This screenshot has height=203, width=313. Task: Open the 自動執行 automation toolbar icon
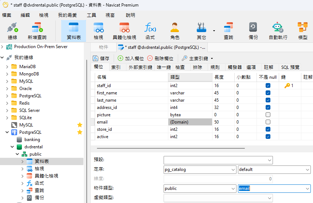278,31
